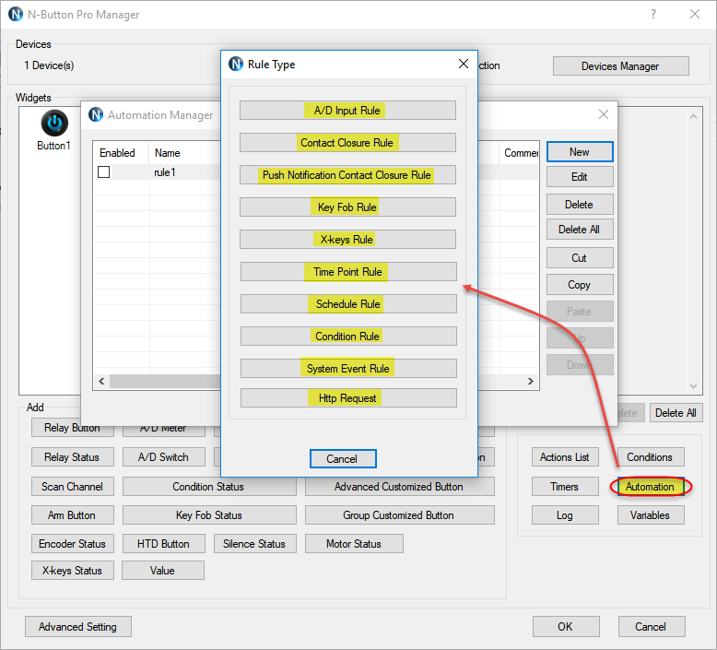Screen dimensions: 717x650
Task: Click down arrow of widgets panel scrollbar
Action: [x=693, y=386]
